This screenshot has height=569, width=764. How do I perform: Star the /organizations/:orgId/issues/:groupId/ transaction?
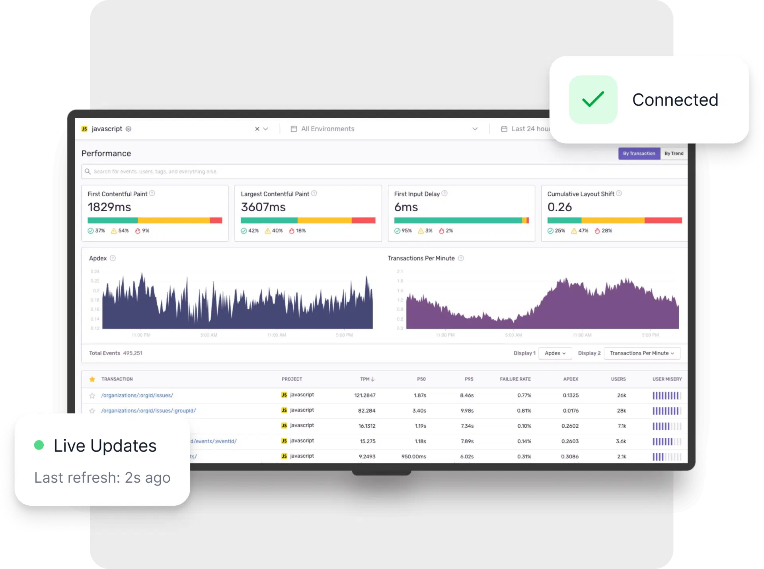click(x=92, y=411)
